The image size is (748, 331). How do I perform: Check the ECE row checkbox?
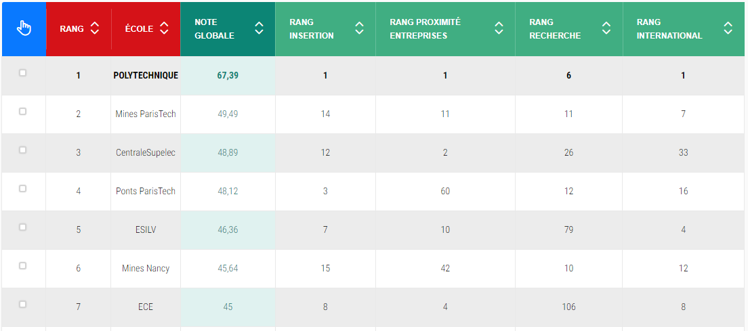(22, 305)
